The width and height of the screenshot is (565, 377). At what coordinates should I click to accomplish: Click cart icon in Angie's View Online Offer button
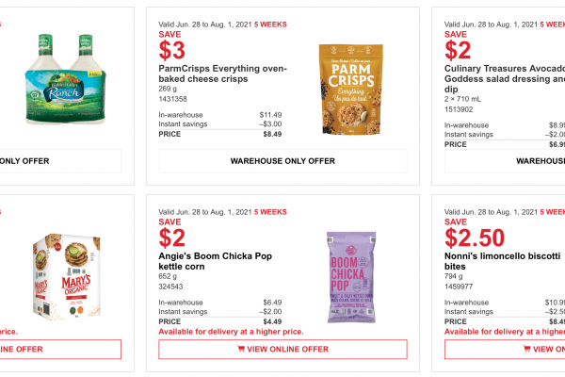click(242, 350)
